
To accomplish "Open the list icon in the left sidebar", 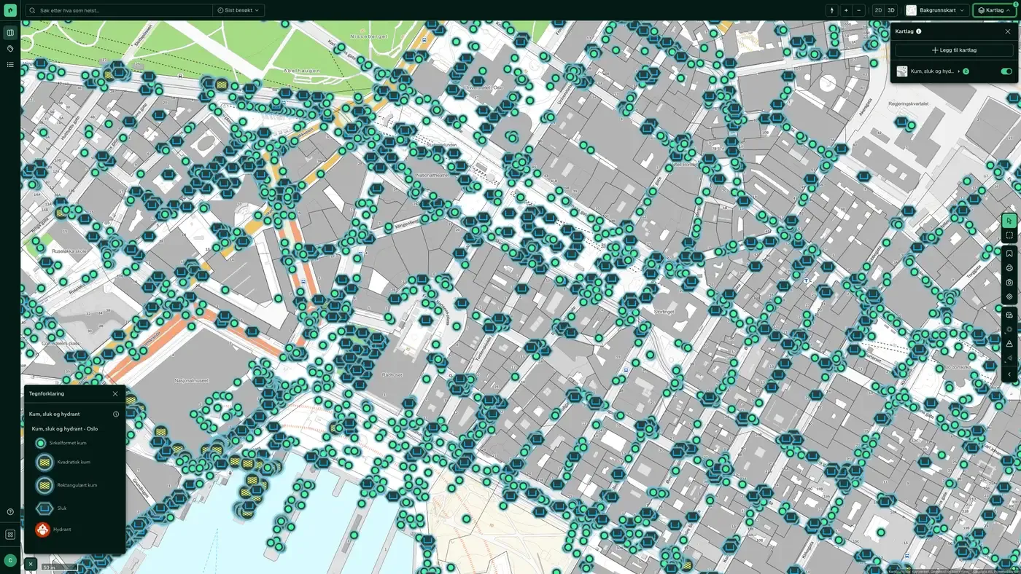I will tap(10, 65).
